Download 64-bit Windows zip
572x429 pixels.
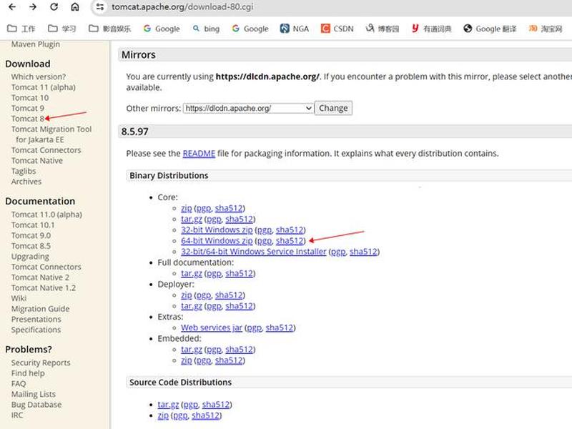217,241
